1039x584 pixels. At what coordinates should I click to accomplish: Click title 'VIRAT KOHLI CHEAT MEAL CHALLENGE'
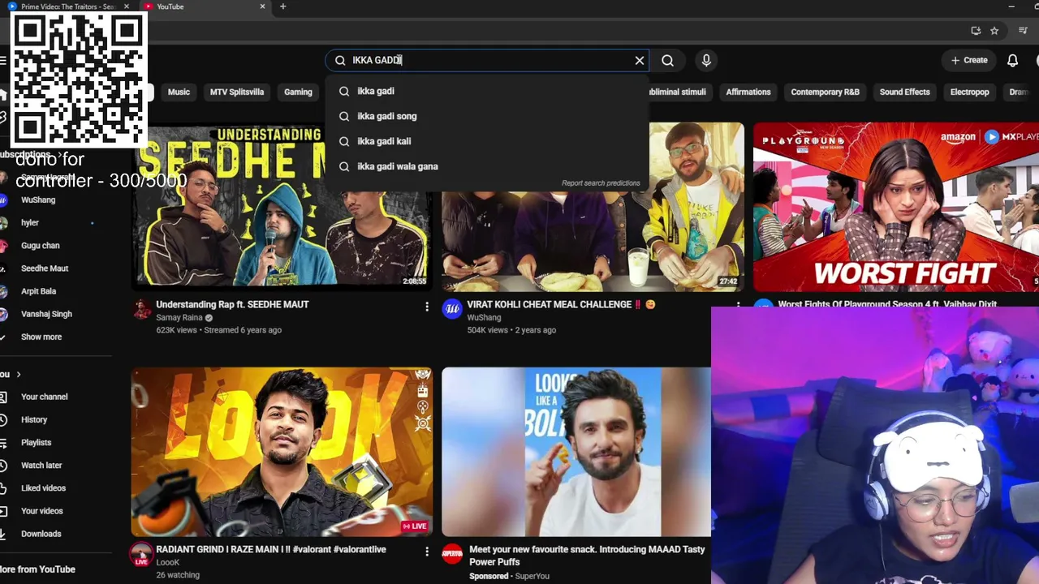pos(549,304)
